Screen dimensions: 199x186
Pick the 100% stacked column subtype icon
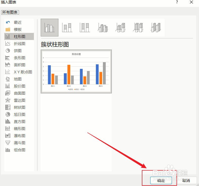[x=85, y=28]
